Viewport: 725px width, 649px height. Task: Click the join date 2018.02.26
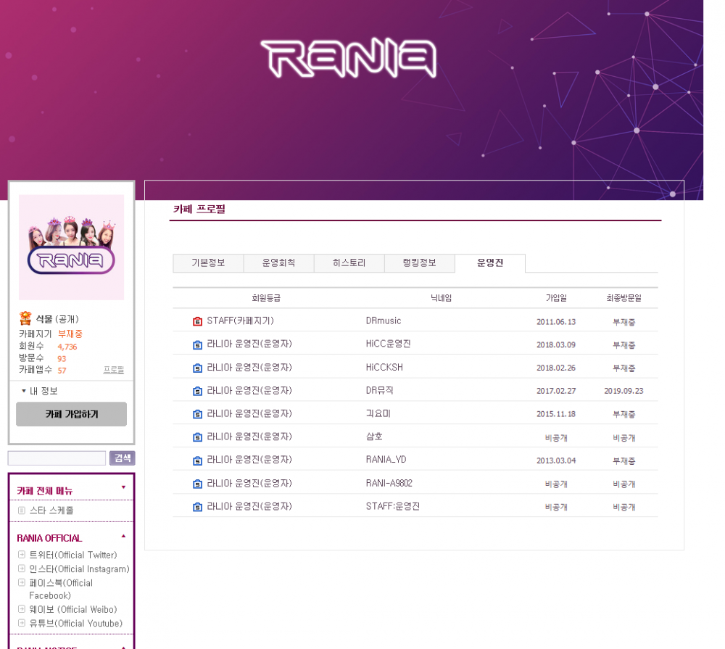click(x=556, y=368)
